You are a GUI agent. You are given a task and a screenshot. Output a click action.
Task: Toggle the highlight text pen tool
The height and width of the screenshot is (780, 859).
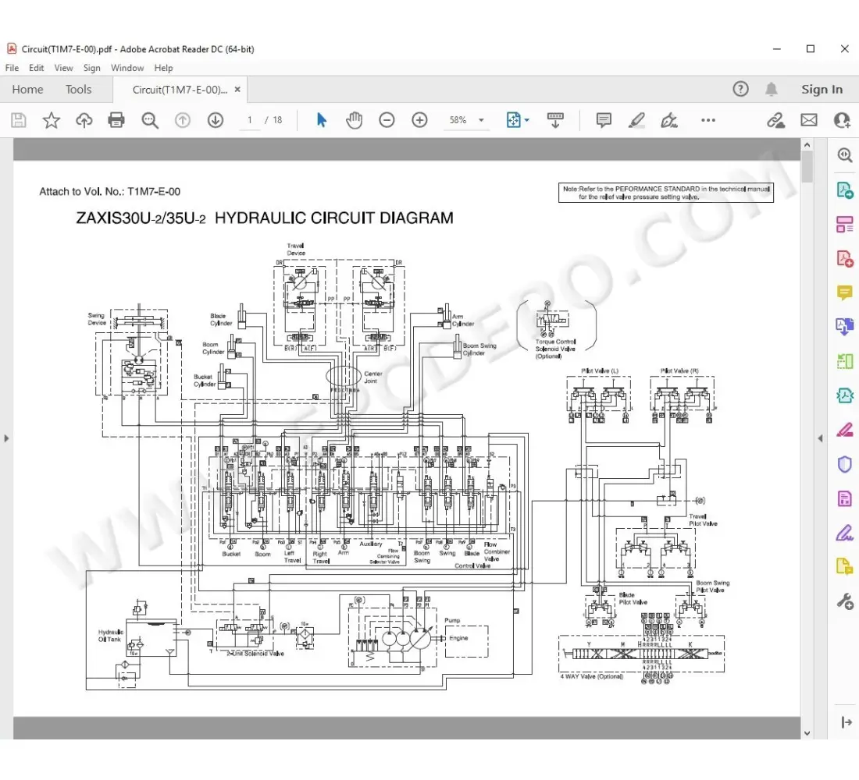[636, 120]
